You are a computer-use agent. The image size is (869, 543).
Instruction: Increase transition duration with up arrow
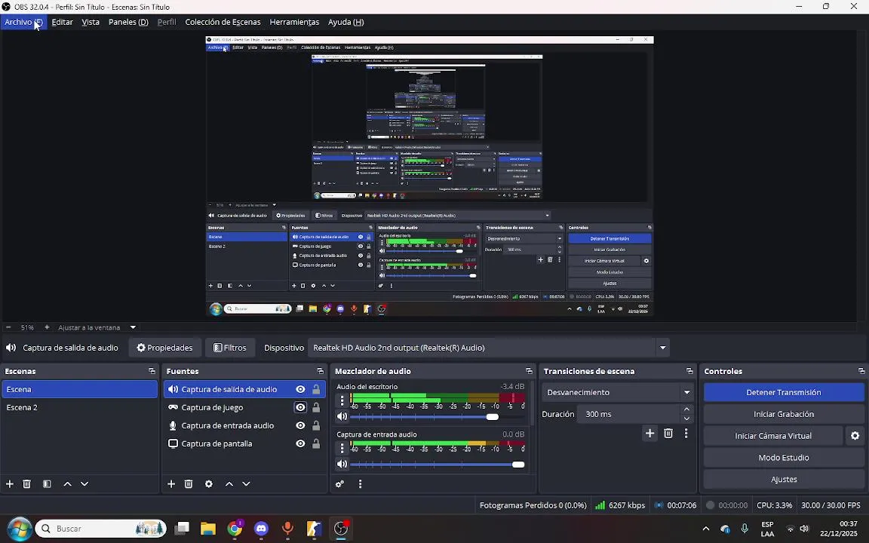686,410
